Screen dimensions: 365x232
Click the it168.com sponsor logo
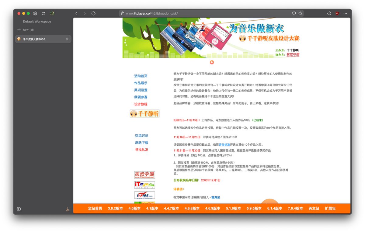point(144,195)
